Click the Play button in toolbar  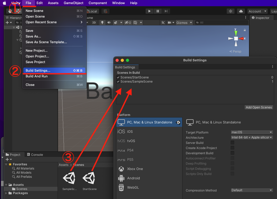150,11
